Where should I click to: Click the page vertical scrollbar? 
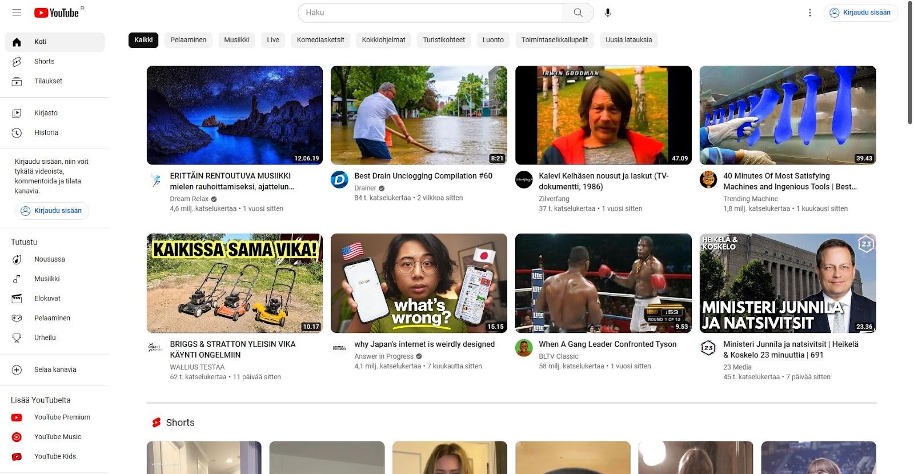(x=910, y=64)
